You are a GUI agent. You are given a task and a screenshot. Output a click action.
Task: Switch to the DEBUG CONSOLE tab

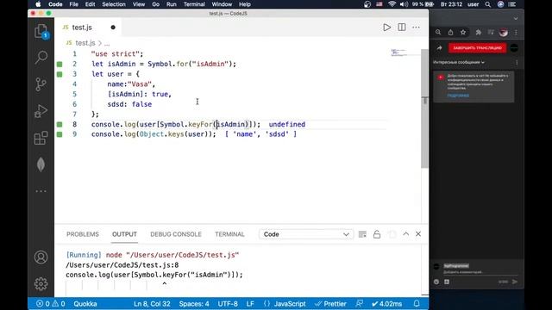pyautogui.click(x=176, y=234)
